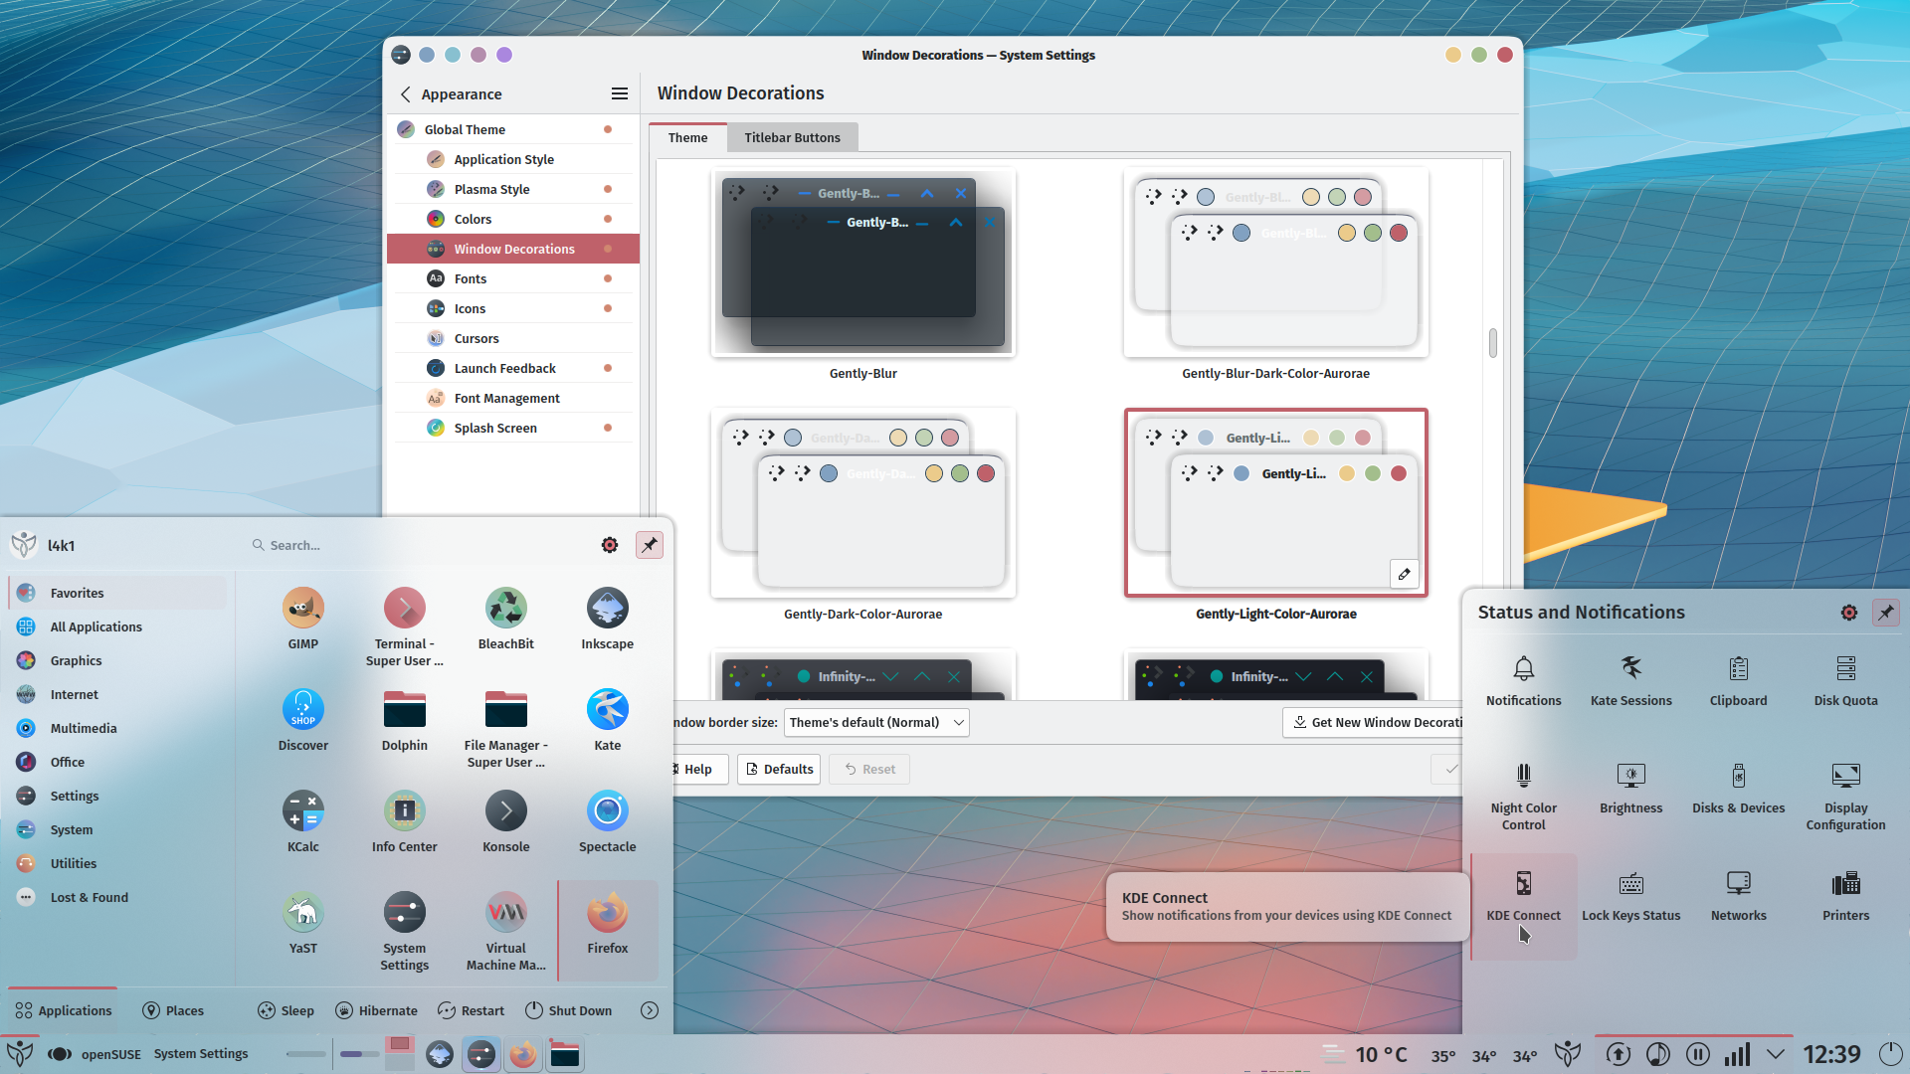Open the Splash Screen settings page
Viewport: 1910px width, 1074px height.
[x=512, y=428]
